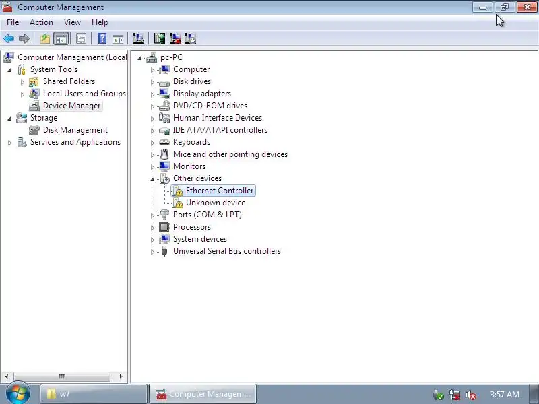Click scroll right arrow in left pane

point(121,376)
